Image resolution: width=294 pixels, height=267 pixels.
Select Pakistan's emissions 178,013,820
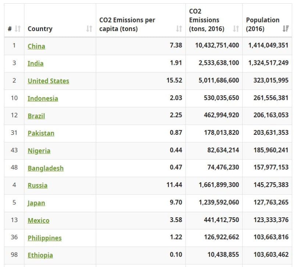tap(222, 133)
